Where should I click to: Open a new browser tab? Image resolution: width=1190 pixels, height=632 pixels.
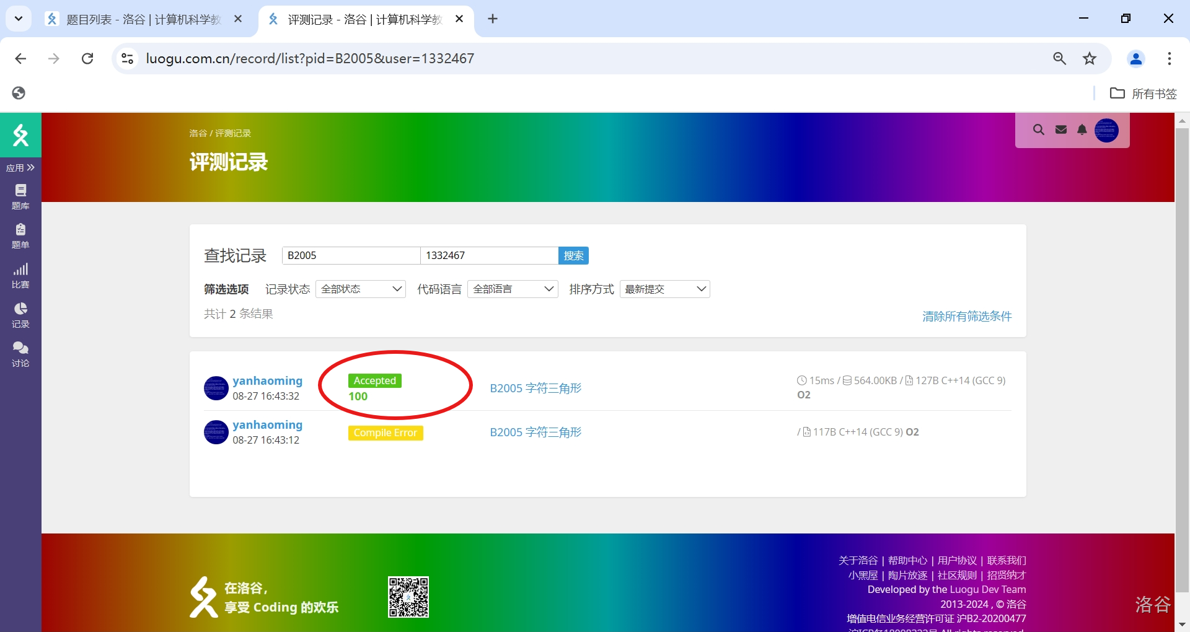[493, 19]
